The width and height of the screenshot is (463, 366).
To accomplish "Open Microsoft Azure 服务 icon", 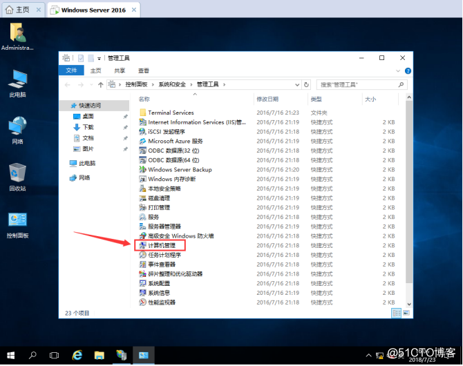I will pos(142,141).
